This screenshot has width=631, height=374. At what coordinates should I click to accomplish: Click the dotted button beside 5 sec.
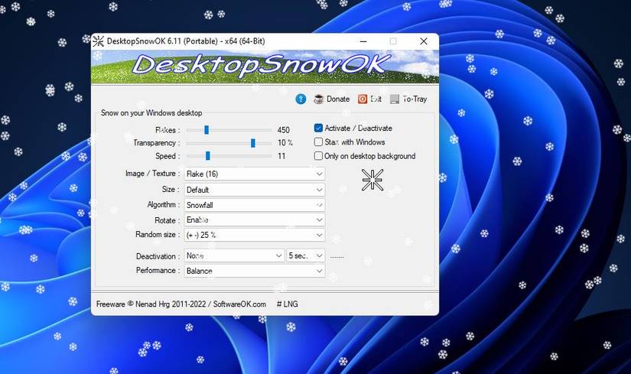click(337, 256)
